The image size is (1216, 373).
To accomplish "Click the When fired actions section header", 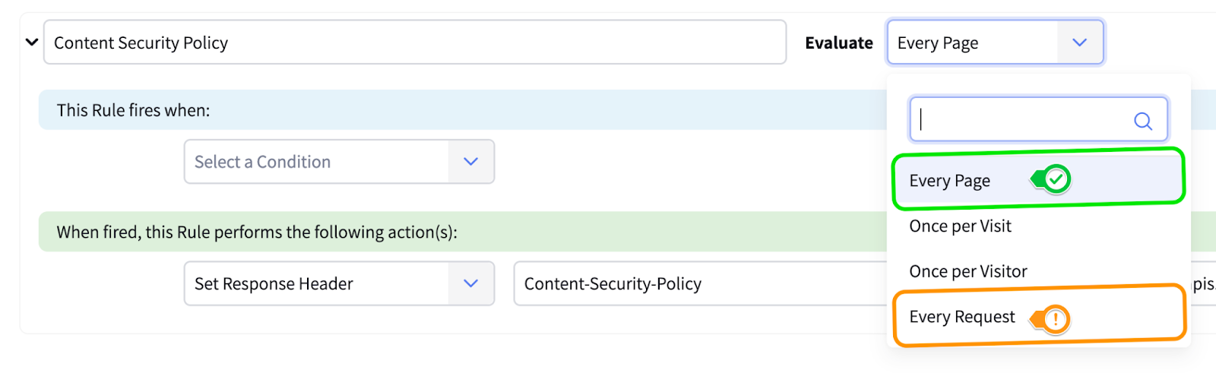I will click(257, 232).
